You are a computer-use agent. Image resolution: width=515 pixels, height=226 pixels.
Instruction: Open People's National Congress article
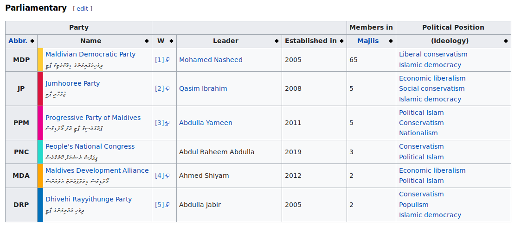(x=90, y=146)
